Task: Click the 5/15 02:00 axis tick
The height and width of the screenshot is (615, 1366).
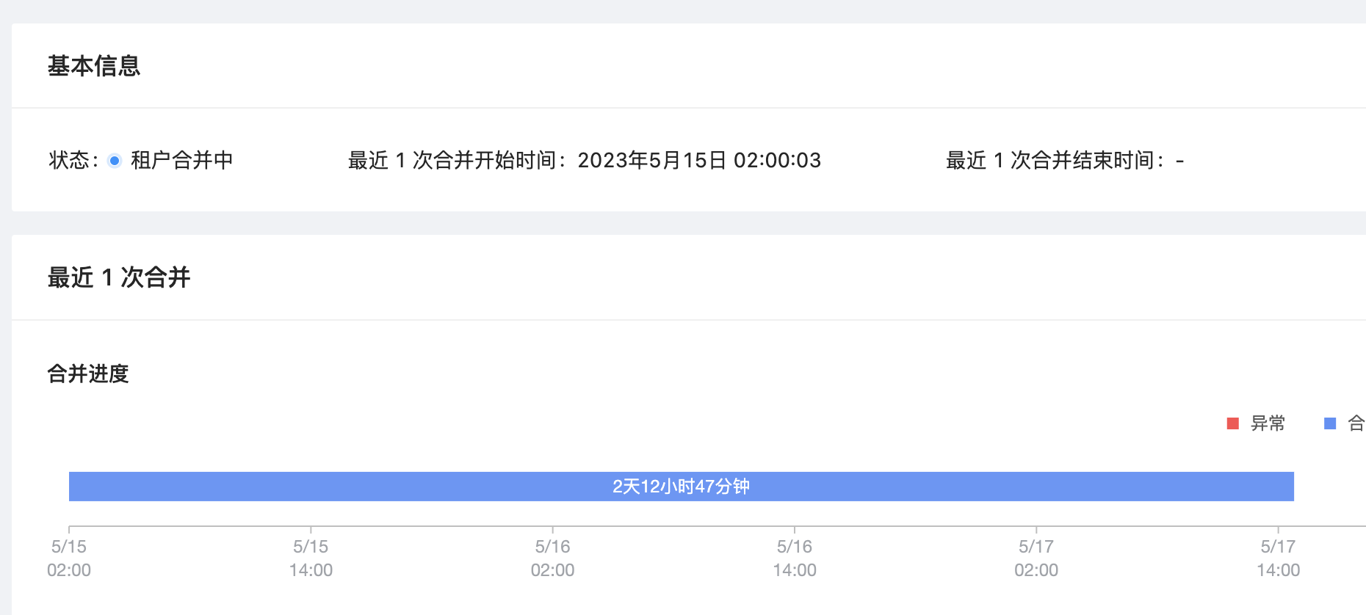Action: pyautogui.click(x=69, y=558)
